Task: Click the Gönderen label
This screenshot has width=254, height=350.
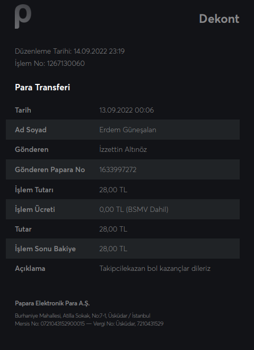Action: coord(32,149)
